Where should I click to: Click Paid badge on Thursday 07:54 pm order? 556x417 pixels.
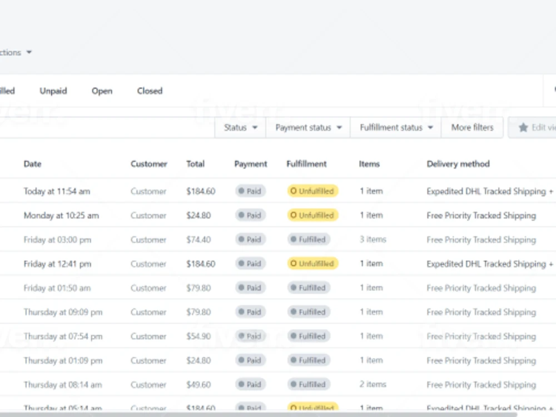pos(250,336)
